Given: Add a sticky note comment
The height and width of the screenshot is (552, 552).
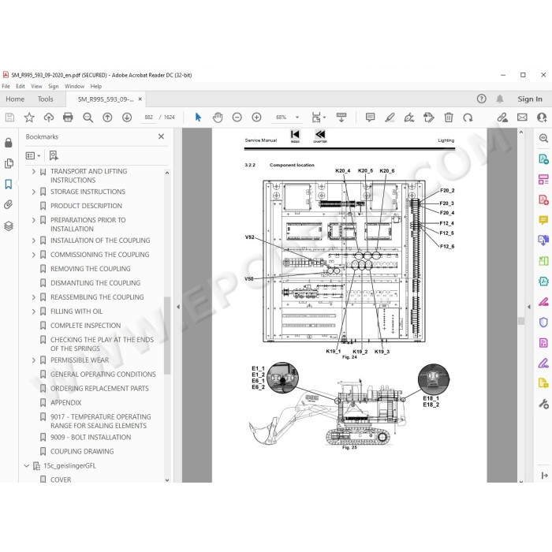Looking at the screenshot, I should pos(370,117).
